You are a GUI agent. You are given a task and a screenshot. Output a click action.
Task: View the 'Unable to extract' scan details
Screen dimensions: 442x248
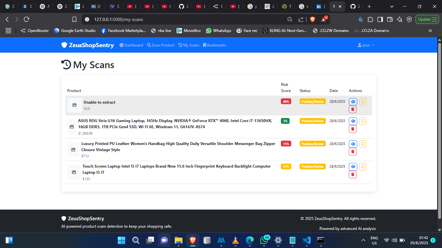coord(353,102)
